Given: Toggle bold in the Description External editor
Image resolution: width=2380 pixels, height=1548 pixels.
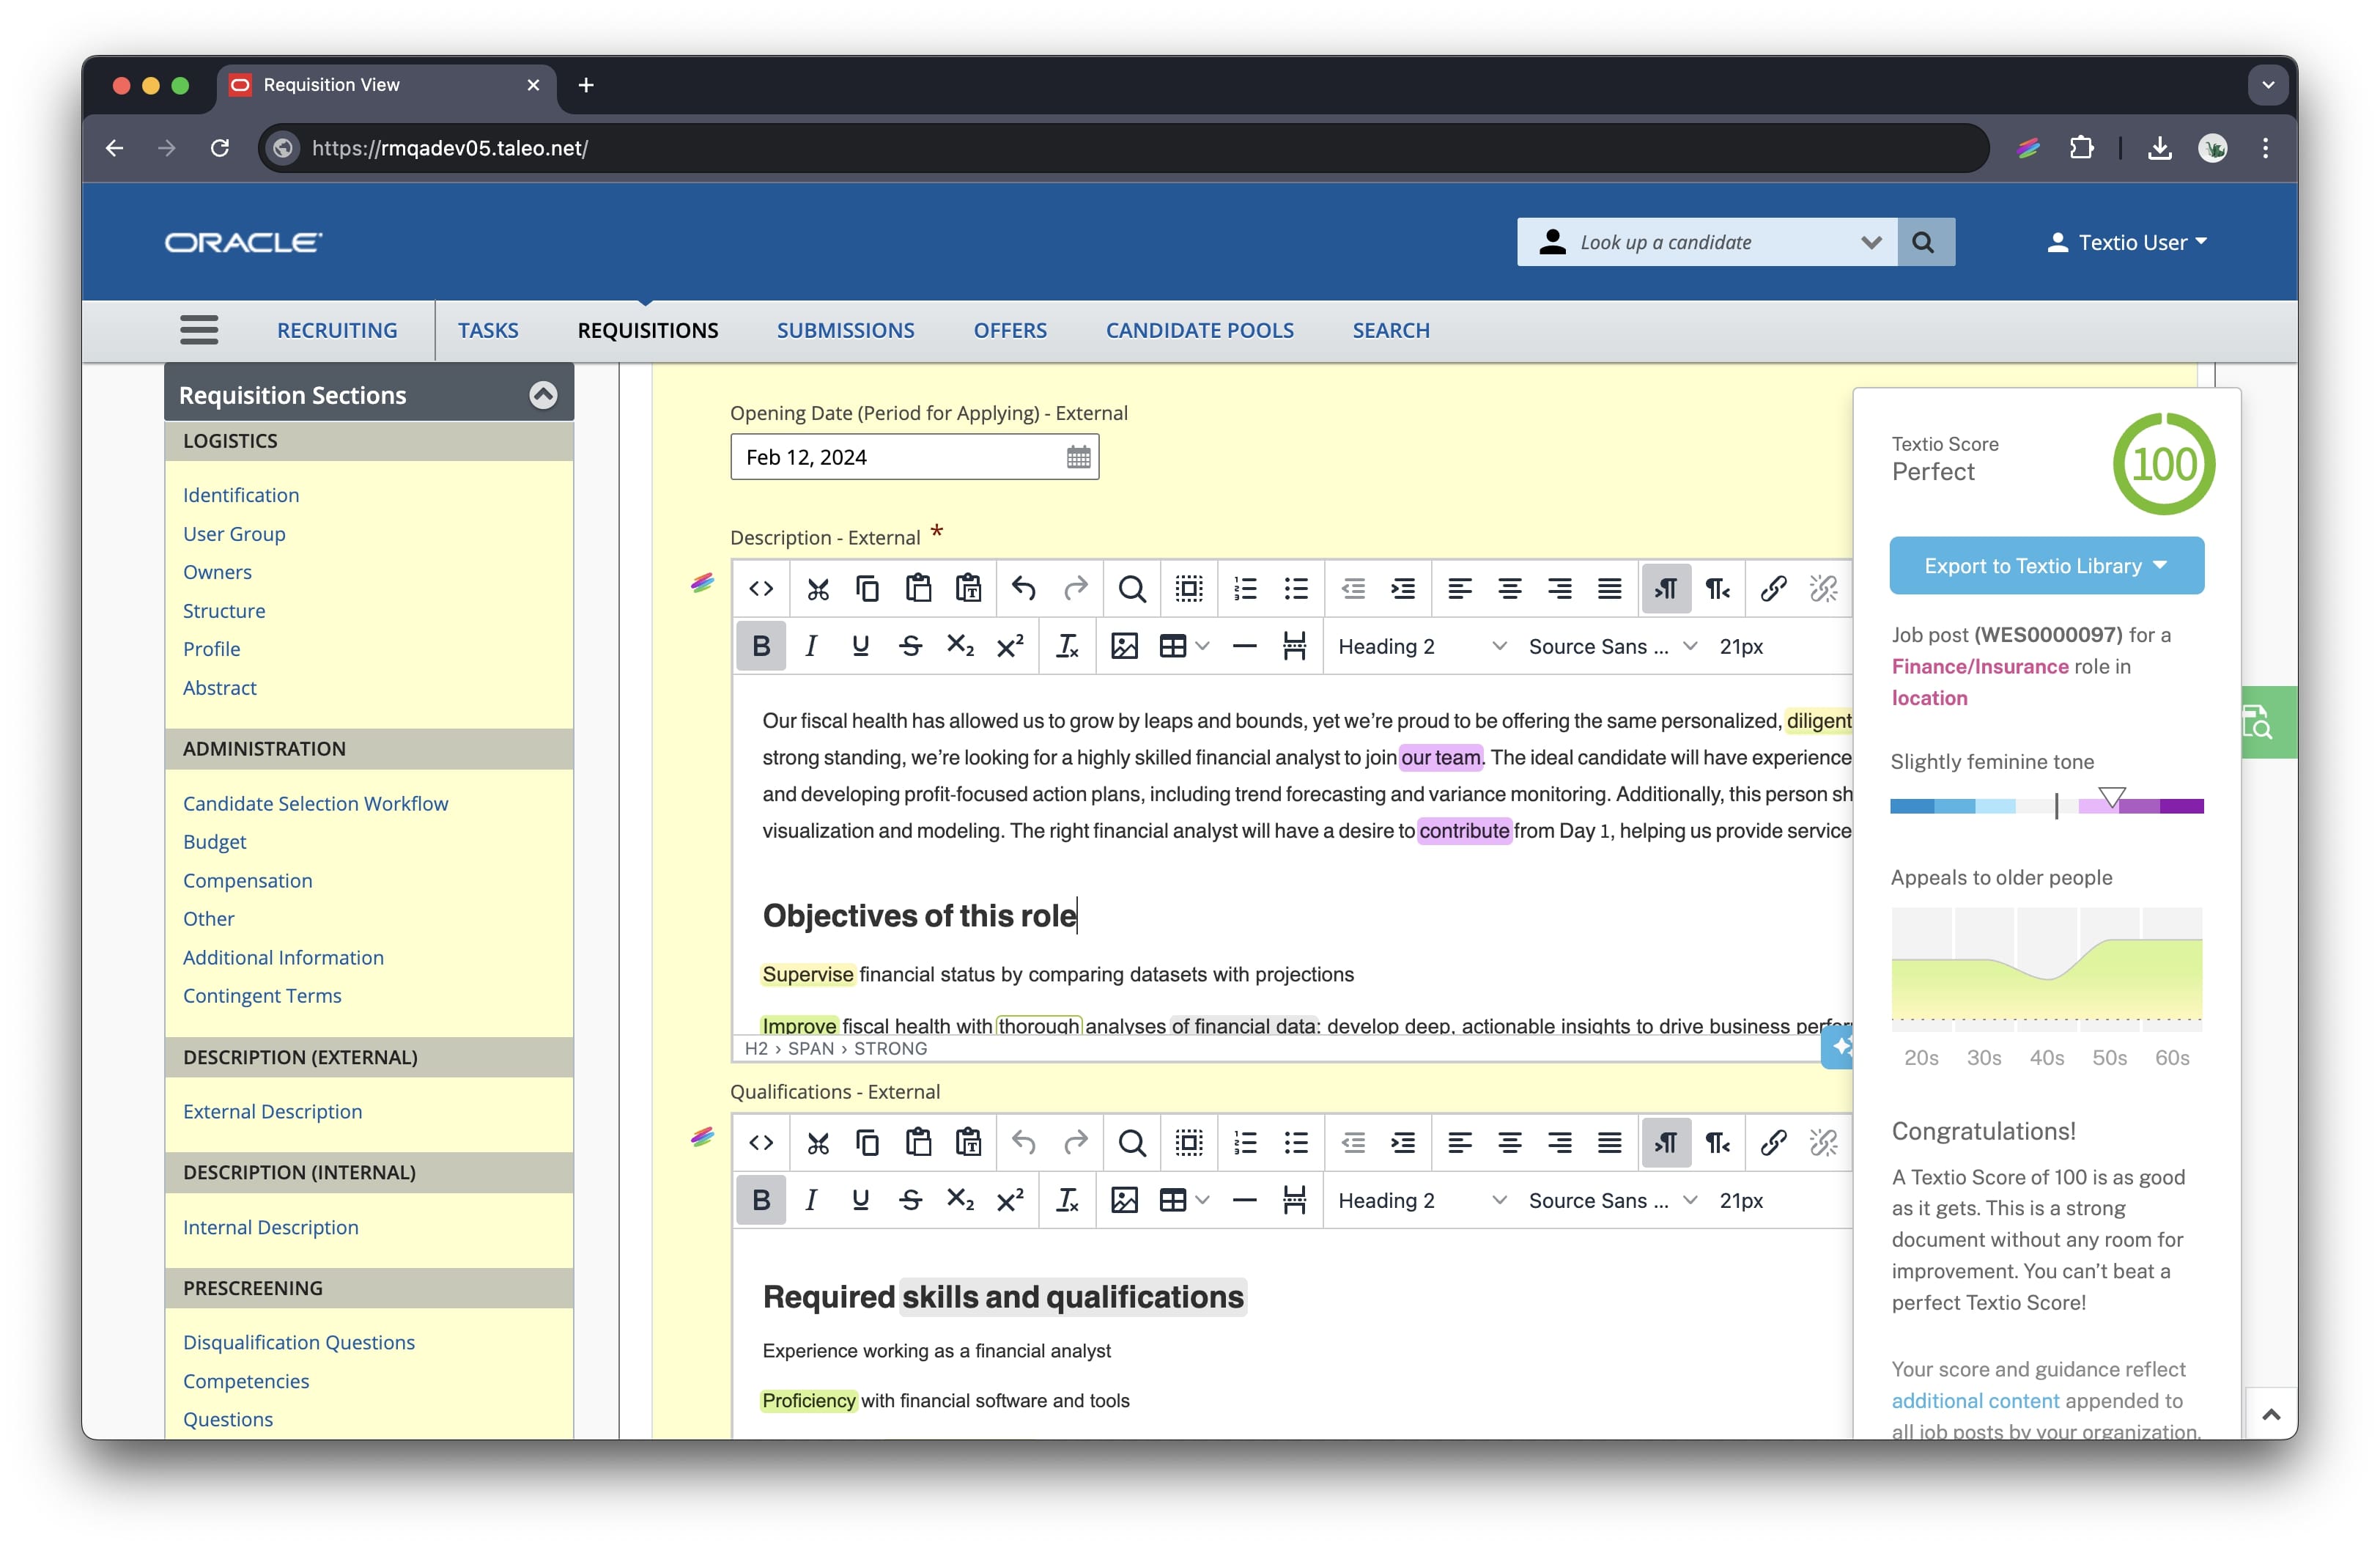Looking at the screenshot, I should (761, 646).
